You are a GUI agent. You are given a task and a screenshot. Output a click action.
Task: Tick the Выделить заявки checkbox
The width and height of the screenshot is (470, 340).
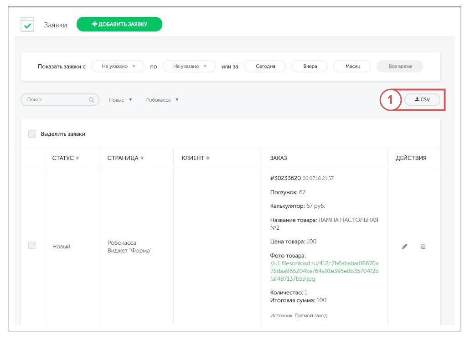point(32,134)
